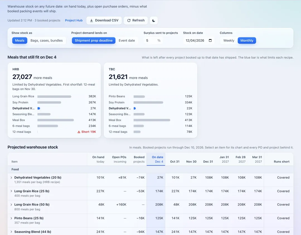Viewport: 301px width, 235px height.
Task: Expand the Dehydrated Vegetables (20 lb) row
Action: click(11, 178)
